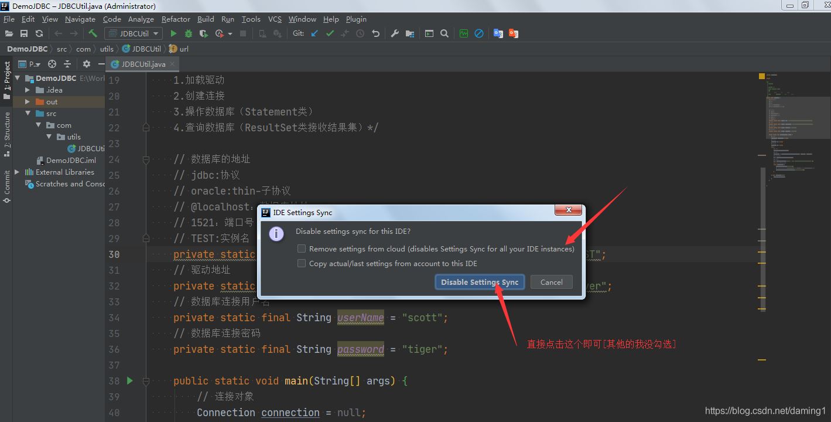Expand the External Libraries tree node
This screenshot has height=422, width=831.
(17, 172)
